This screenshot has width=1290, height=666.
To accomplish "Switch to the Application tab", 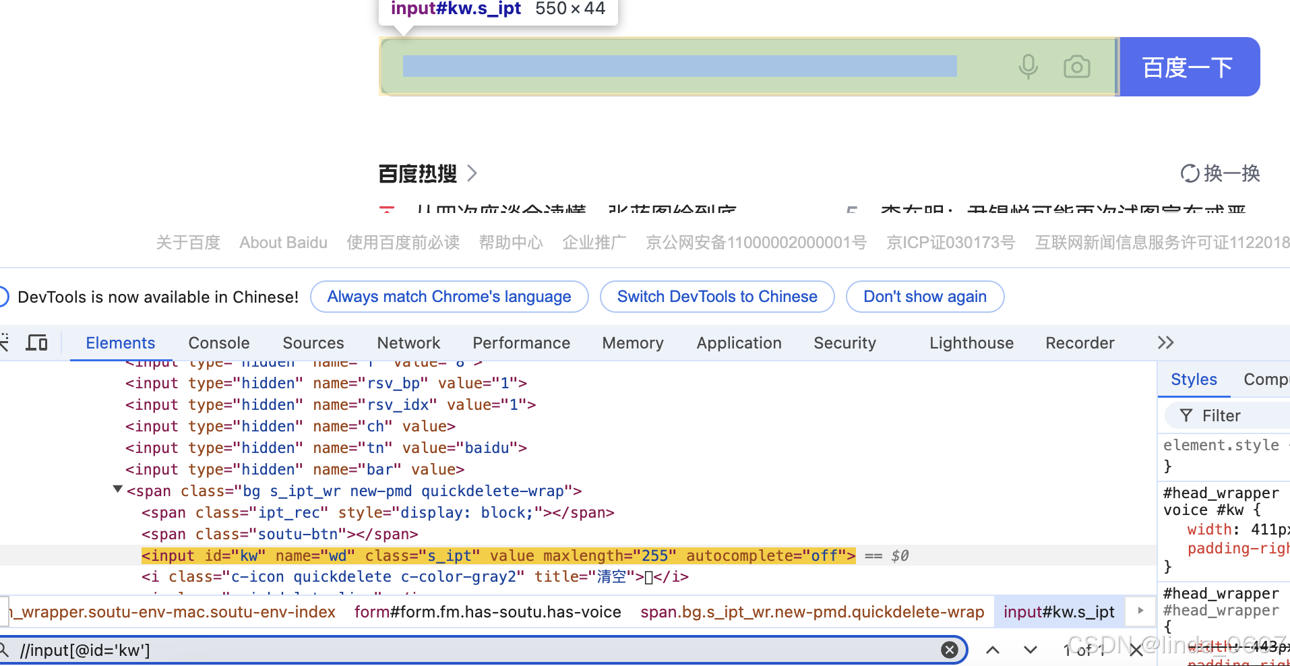I will pyautogui.click(x=739, y=343).
